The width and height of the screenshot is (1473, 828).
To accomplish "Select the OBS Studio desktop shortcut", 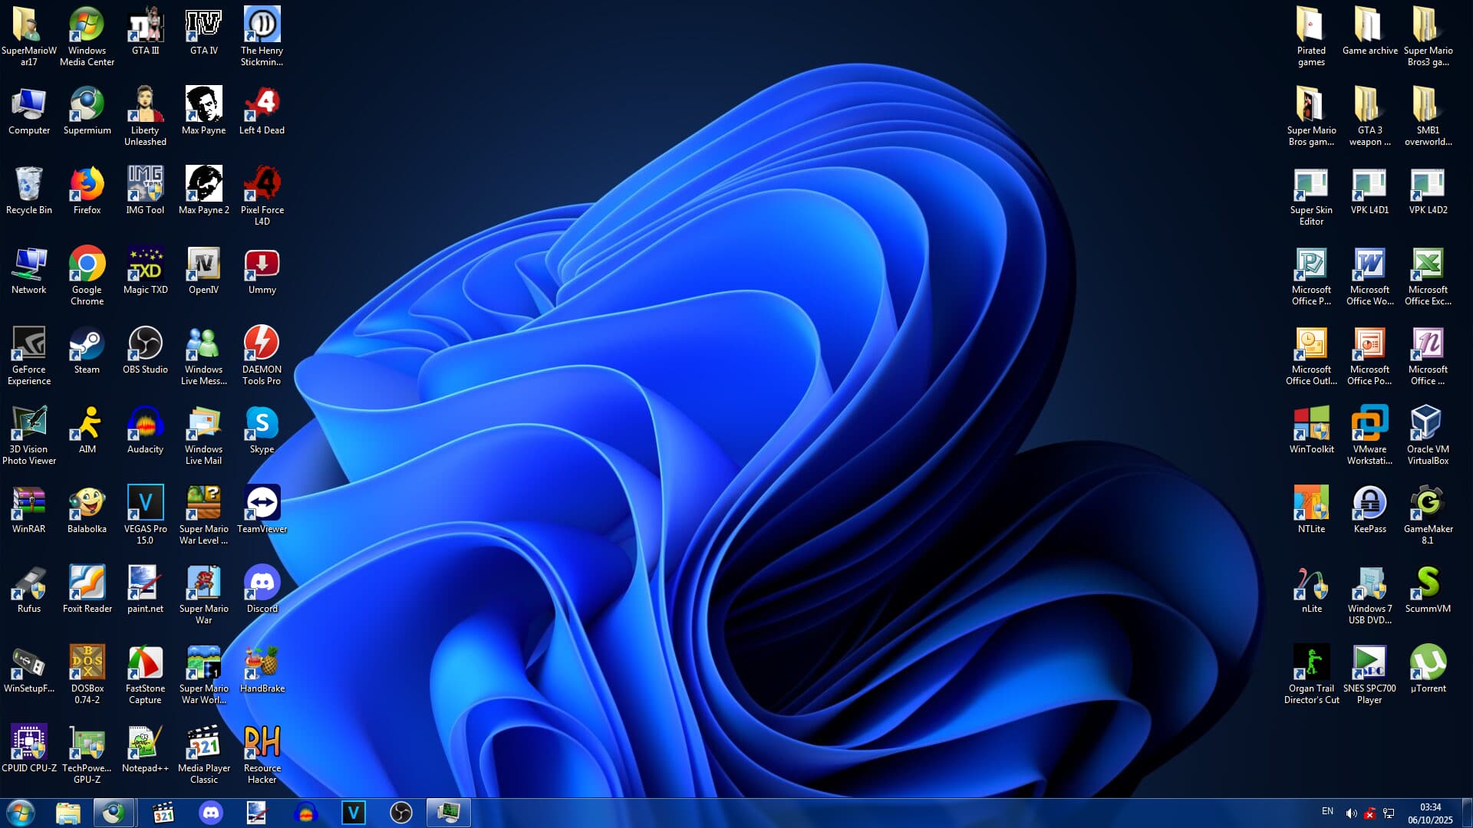I will [x=145, y=351].
